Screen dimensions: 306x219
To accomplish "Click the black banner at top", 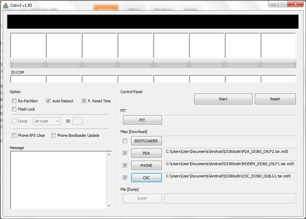I will (x=153, y=22).
